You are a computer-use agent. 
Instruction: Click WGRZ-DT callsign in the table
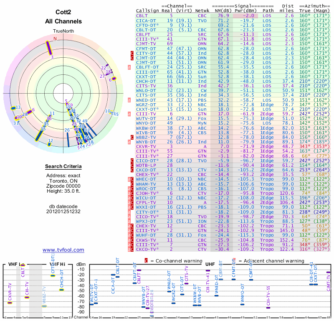click(x=146, y=104)
